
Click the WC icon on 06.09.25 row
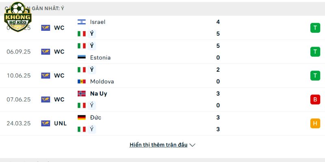point(45,52)
